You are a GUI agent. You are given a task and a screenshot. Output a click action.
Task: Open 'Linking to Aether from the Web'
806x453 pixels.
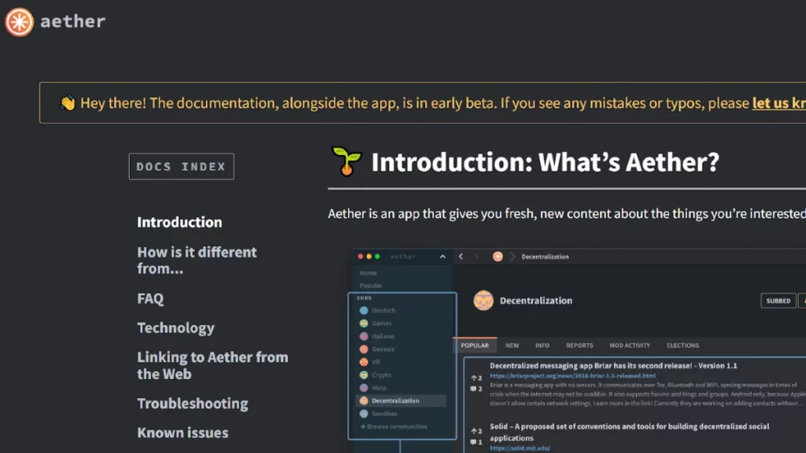pyautogui.click(x=213, y=365)
